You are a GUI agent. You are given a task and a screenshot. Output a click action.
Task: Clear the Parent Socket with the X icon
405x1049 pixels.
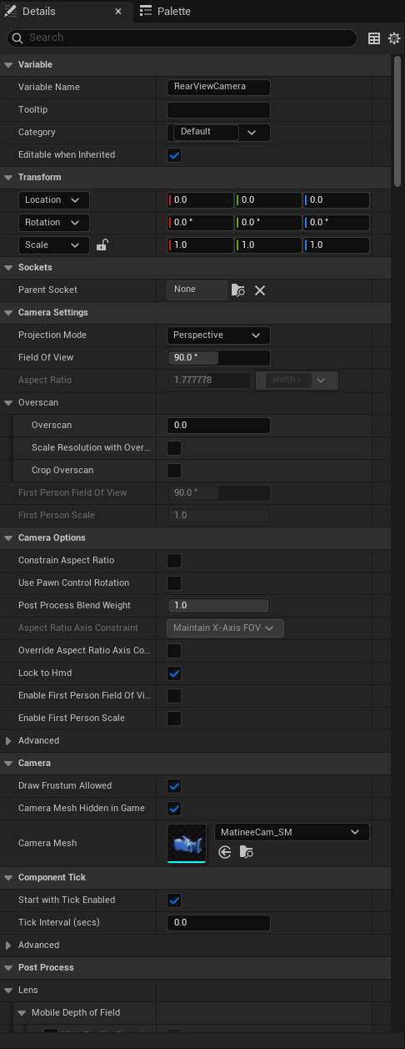coord(260,290)
